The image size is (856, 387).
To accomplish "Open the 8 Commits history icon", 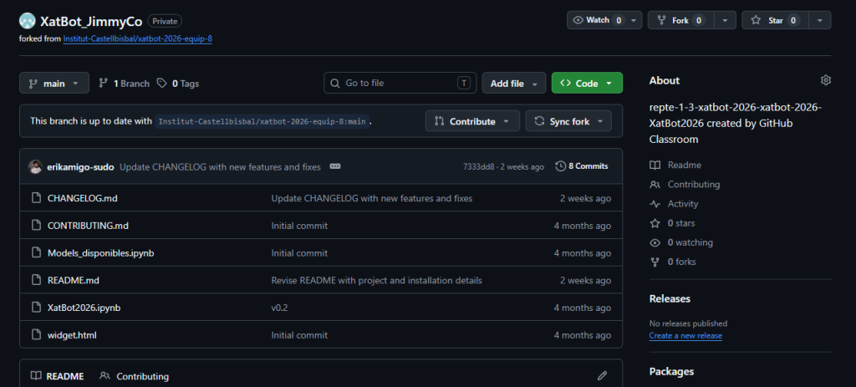I will [x=560, y=166].
